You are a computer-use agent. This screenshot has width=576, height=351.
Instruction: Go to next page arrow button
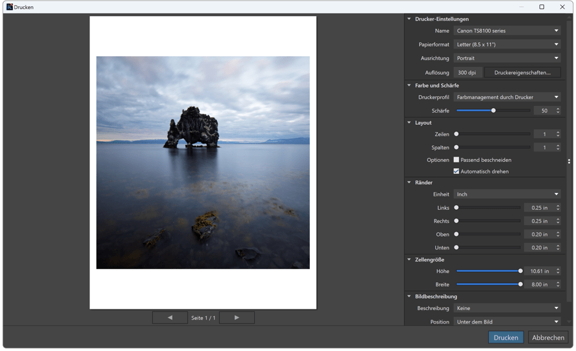pos(237,318)
